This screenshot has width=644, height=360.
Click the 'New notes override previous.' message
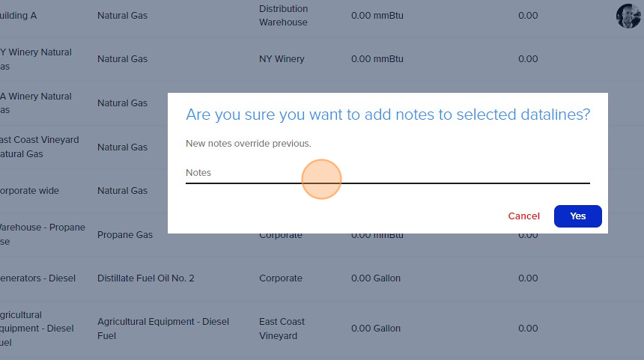[249, 143]
